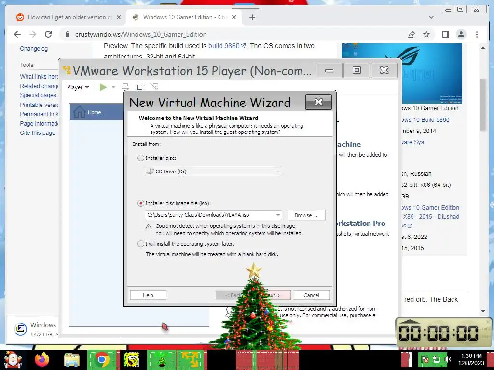The width and height of the screenshot is (494, 370).
Task: Open the Related changes sidebar link
Action: tap(39, 86)
